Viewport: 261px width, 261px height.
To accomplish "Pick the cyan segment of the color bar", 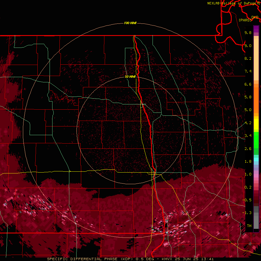I will click(x=256, y=159).
